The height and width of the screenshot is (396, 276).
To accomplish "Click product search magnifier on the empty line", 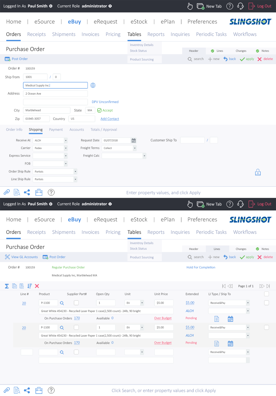I will (62, 352).
